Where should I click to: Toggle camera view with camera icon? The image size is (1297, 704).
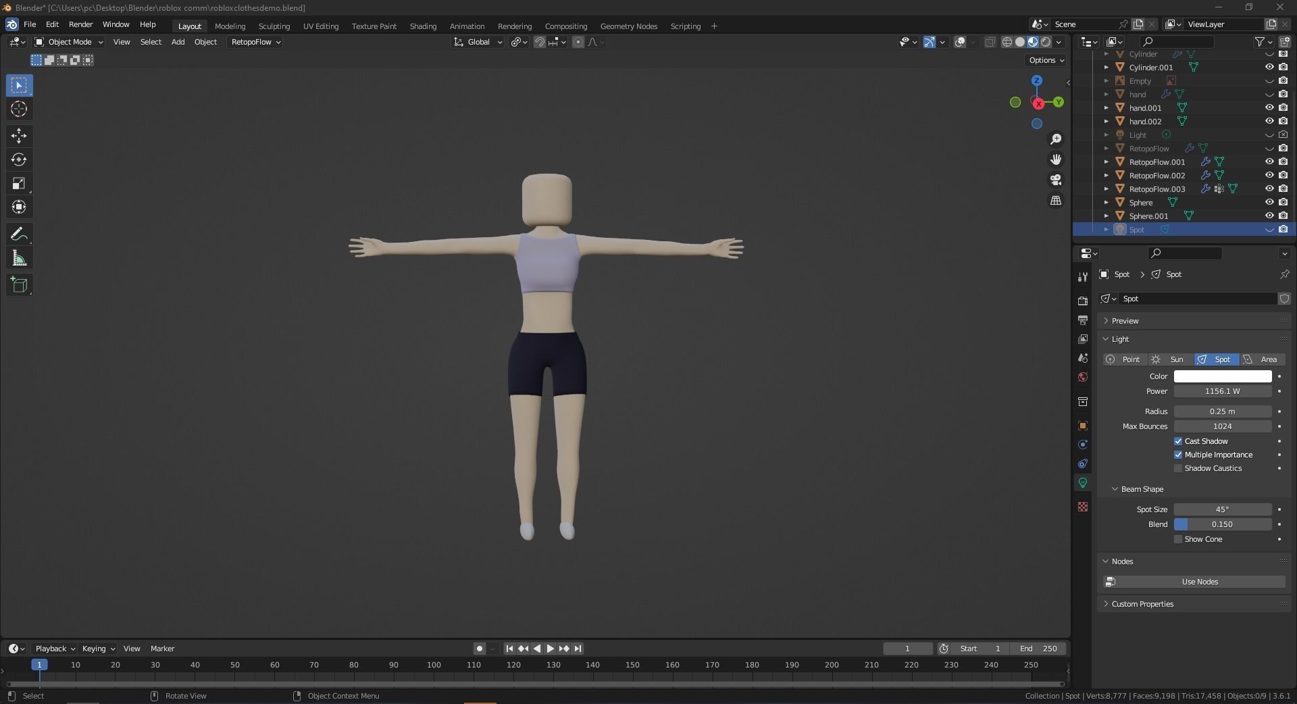[x=1056, y=180]
